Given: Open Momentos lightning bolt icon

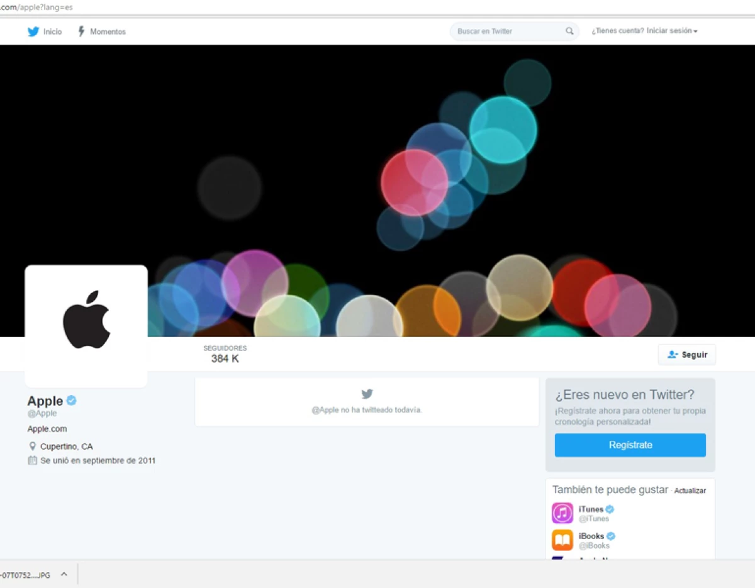Looking at the screenshot, I should click(81, 31).
